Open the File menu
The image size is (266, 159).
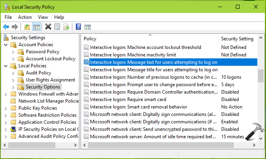click(x=8, y=17)
